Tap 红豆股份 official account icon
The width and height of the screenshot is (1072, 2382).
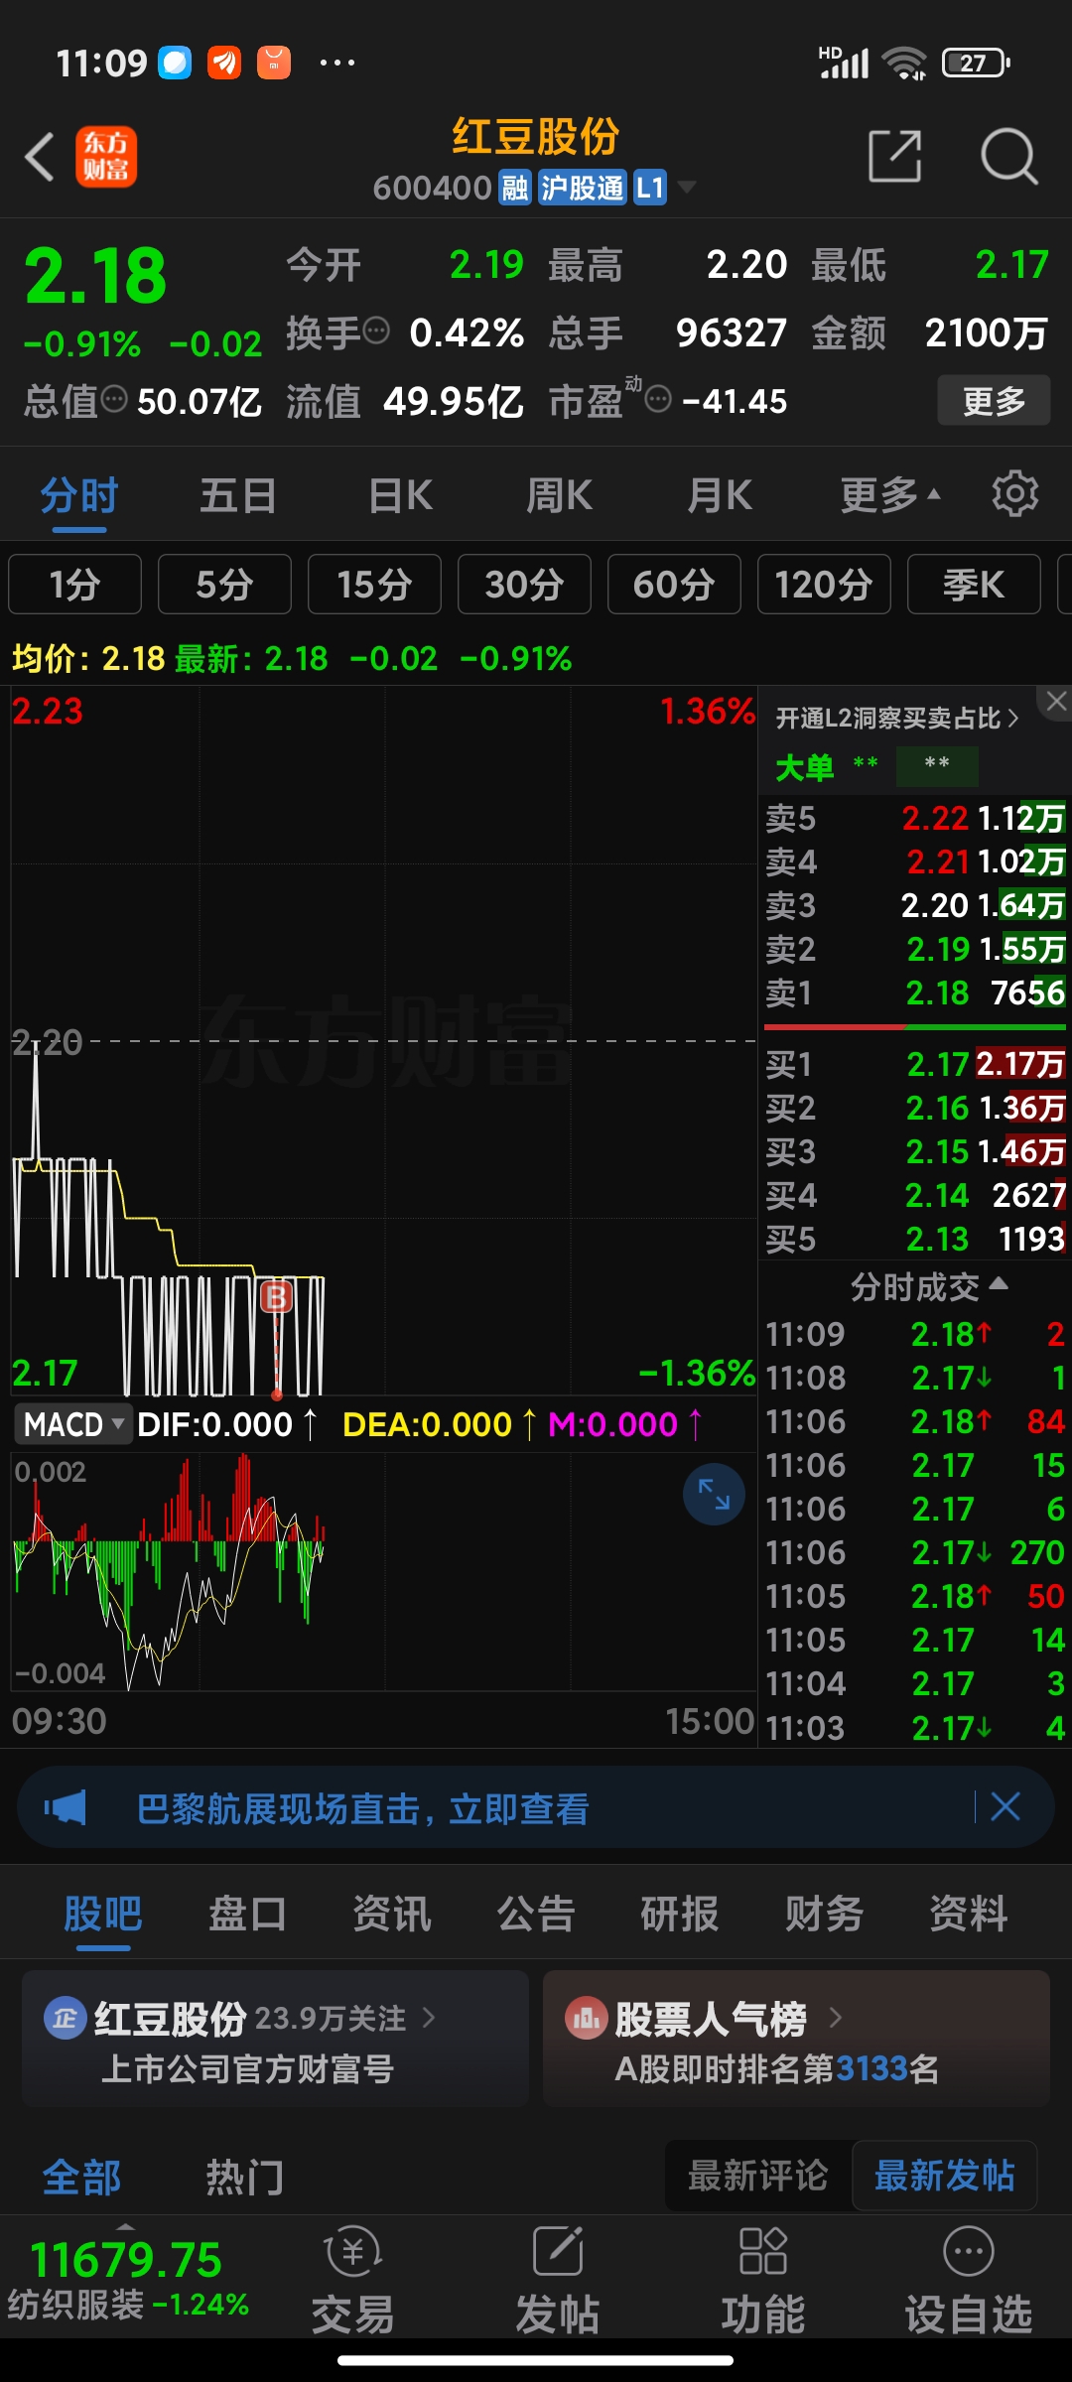coord(66,2018)
